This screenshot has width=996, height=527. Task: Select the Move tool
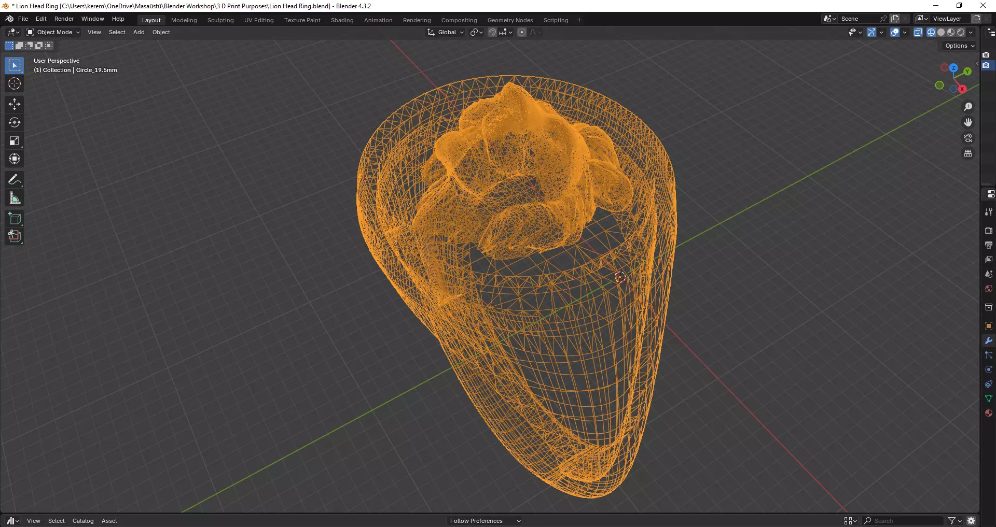[15, 104]
